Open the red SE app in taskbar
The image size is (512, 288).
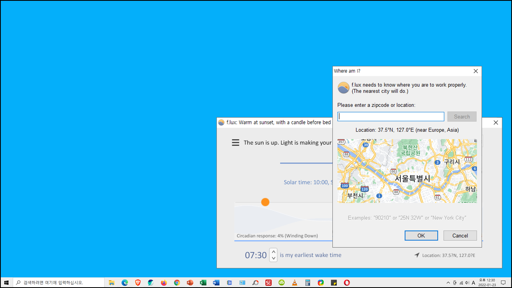click(268, 282)
